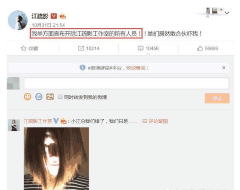This screenshot has width=240, height=190.
Task: Attach a picture with the image icon
Action: click(50, 97)
